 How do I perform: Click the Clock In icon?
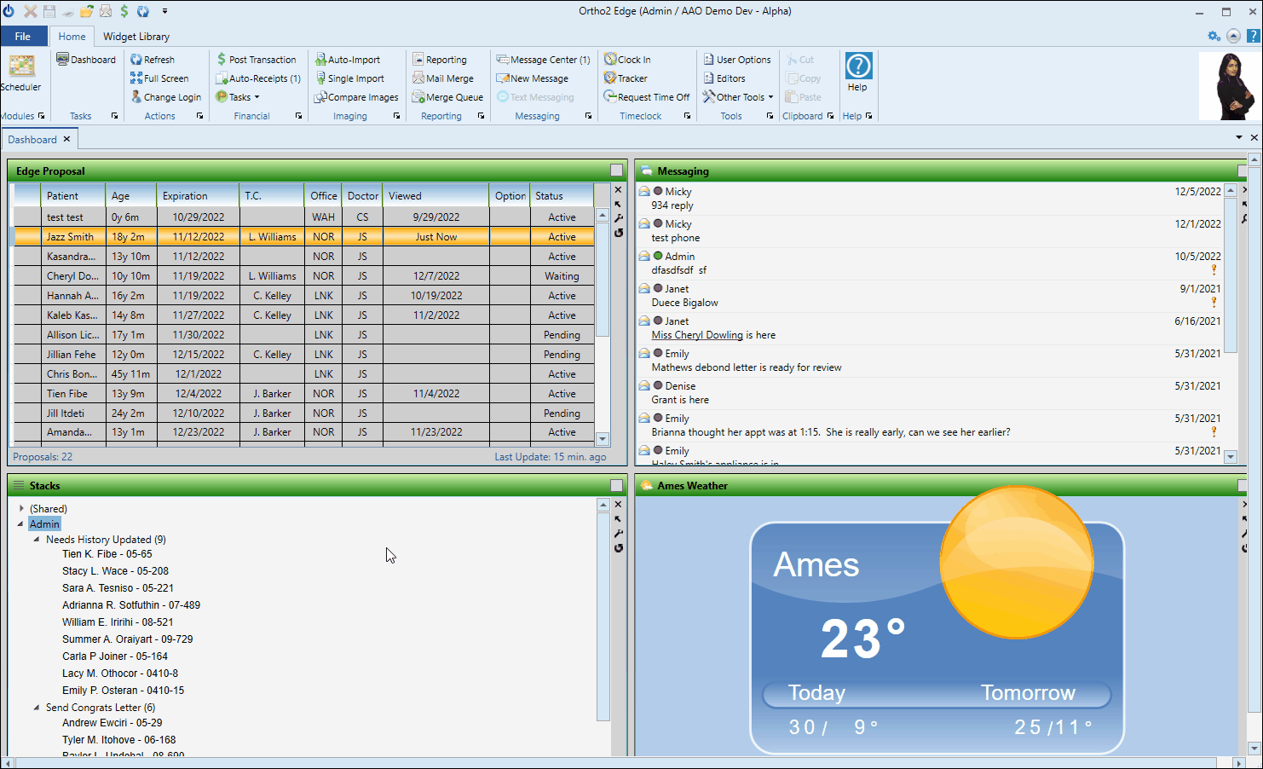pyautogui.click(x=610, y=60)
